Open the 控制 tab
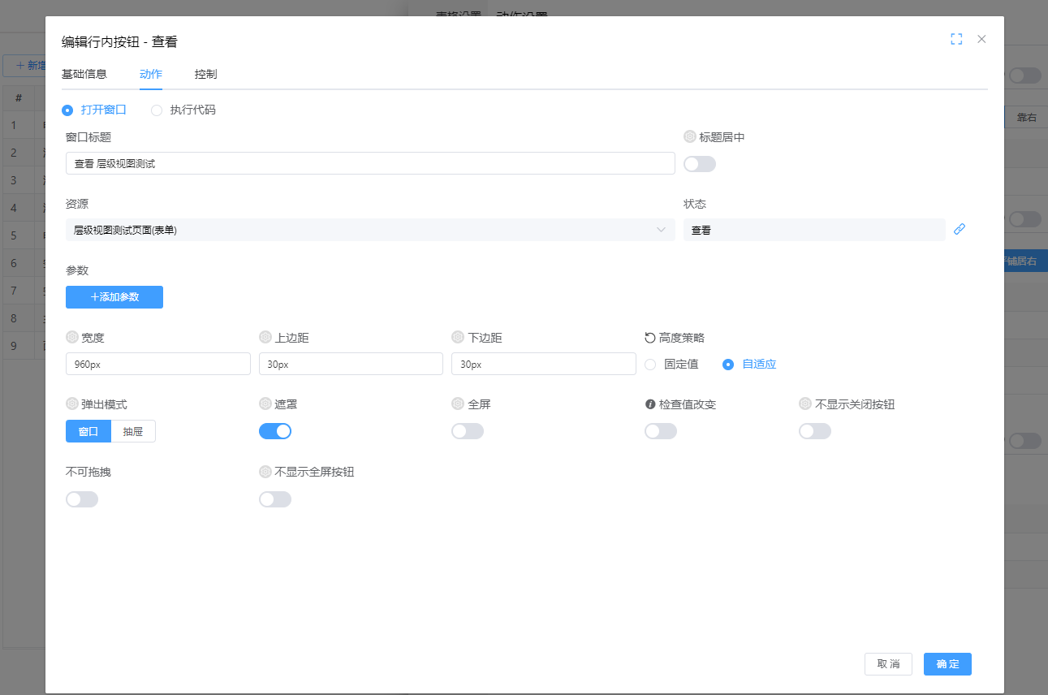1048x695 pixels. coord(205,74)
